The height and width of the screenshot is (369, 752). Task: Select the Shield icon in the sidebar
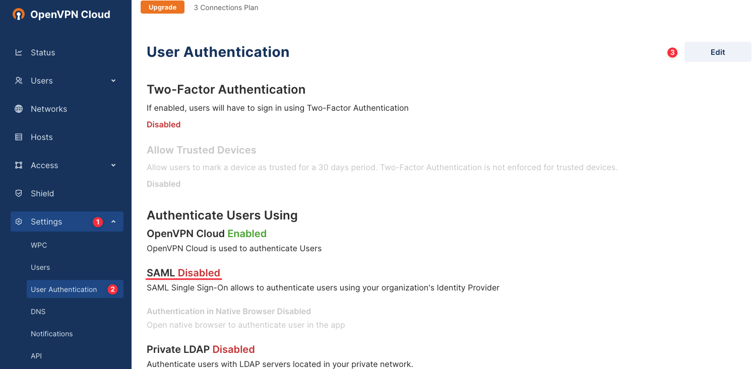pyautogui.click(x=19, y=193)
